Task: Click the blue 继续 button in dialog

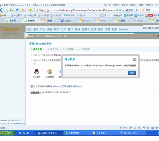Action: click(x=132, y=73)
